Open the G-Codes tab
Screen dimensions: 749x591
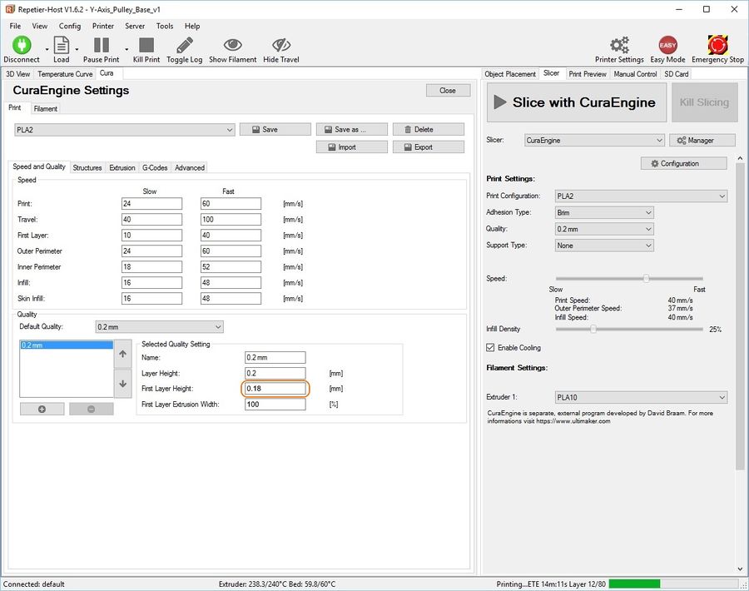click(155, 167)
